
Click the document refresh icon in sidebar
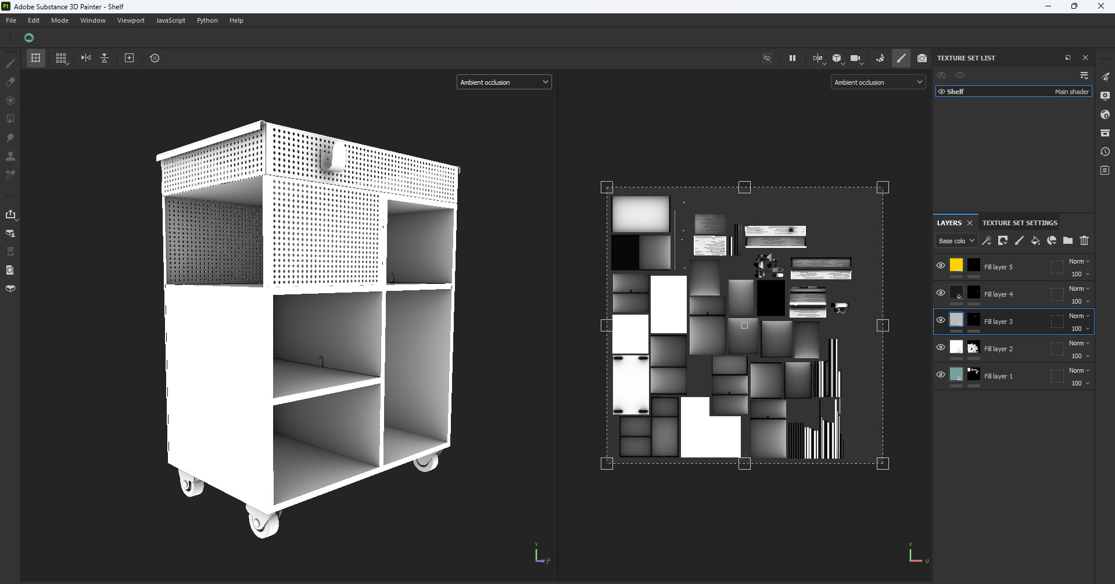(x=10, y=270)
